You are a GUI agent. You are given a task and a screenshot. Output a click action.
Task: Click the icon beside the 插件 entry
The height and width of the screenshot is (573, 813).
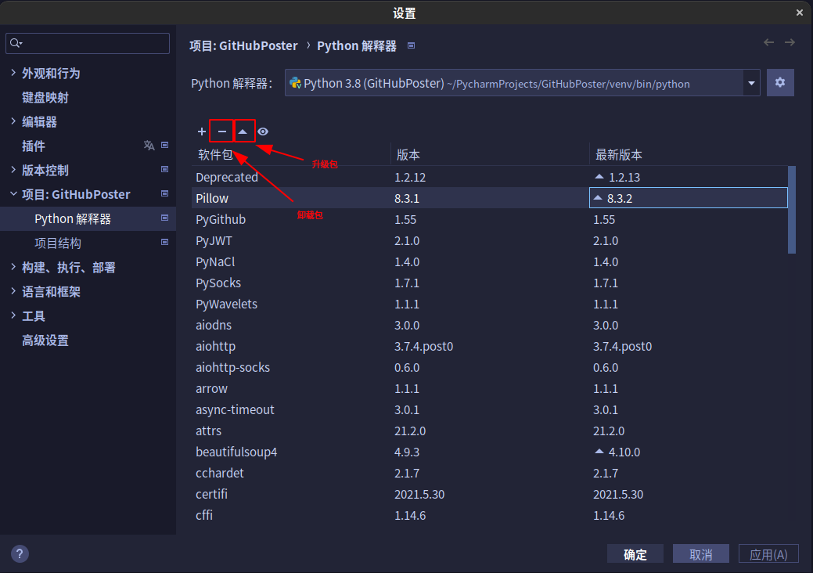[164, 145]
